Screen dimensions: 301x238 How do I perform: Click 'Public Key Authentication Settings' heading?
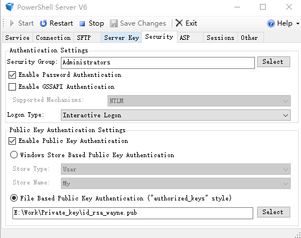click(67, 130)
